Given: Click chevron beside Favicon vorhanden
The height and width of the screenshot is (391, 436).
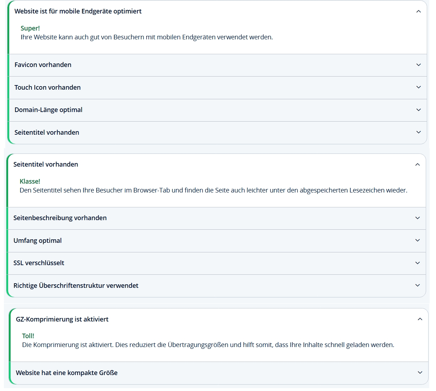Looking at the screenshot, I should 418,65.
